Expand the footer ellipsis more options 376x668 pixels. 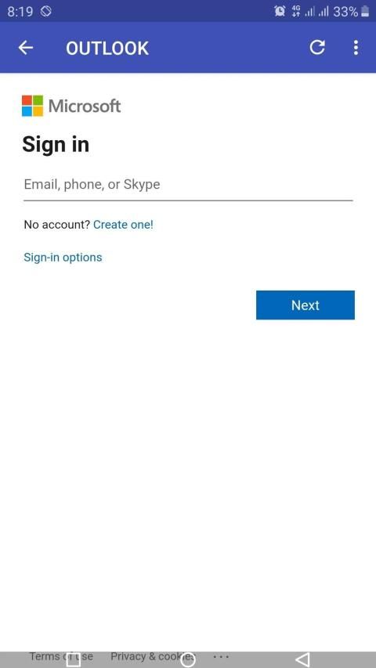(221, 656)
